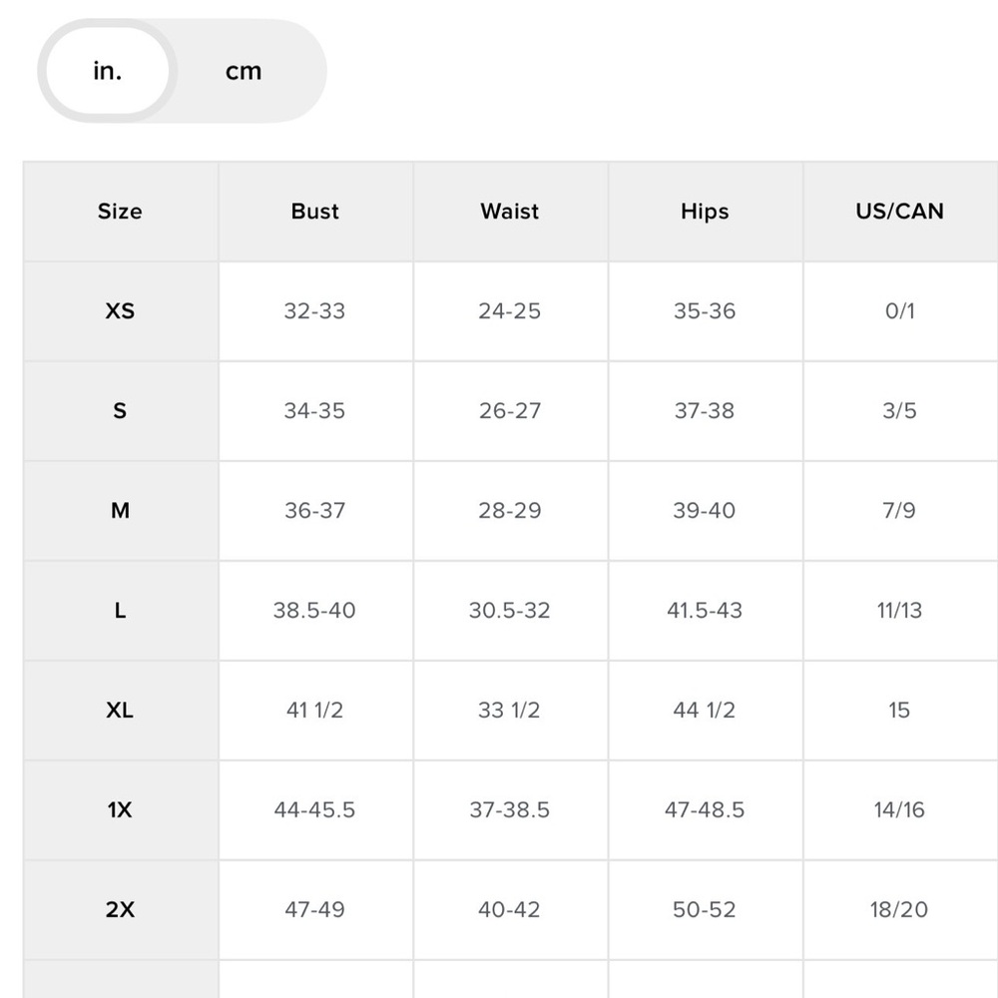Viewport: 998px width, 998px height.
Task: Click the Bust column header
Action: coord(314,212)
